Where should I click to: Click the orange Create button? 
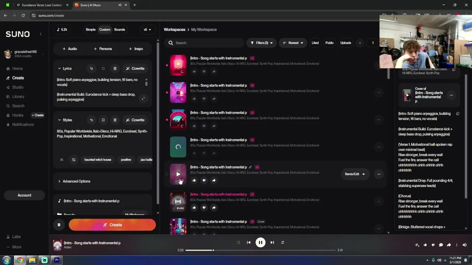pos(112,225)
